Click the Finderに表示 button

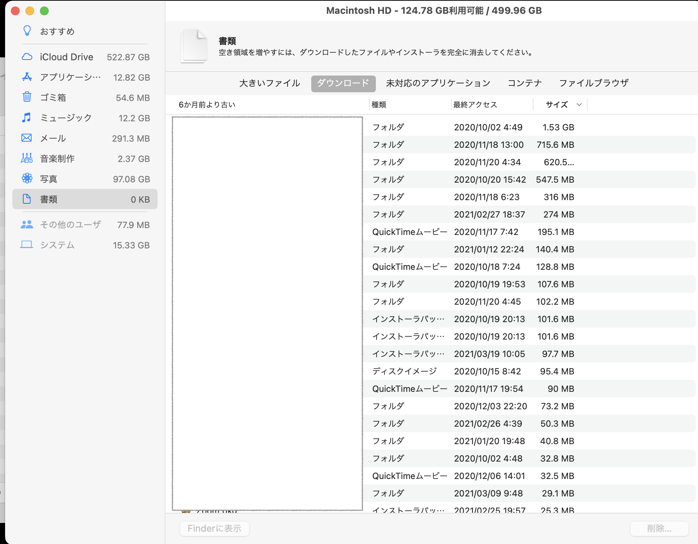(x=215, y=528)
